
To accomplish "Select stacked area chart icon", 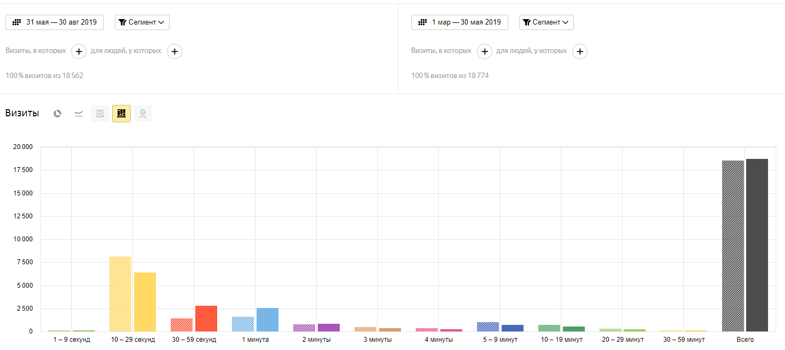I will 100,114.
